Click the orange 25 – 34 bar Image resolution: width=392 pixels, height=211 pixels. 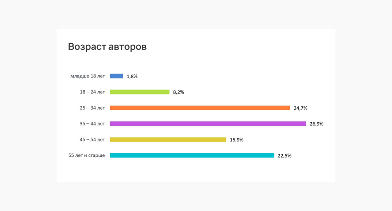[200, 108]
